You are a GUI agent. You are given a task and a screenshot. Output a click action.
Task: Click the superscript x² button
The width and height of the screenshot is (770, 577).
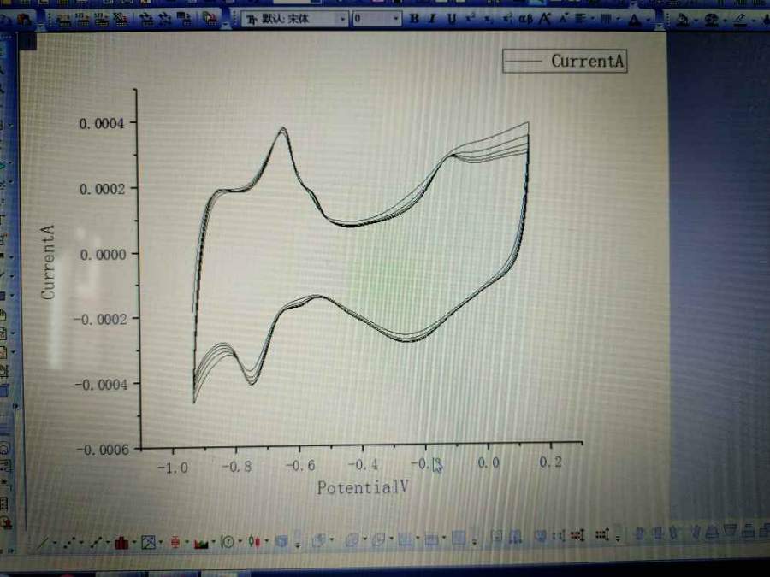pyautogui.click(x=471, y=19)
